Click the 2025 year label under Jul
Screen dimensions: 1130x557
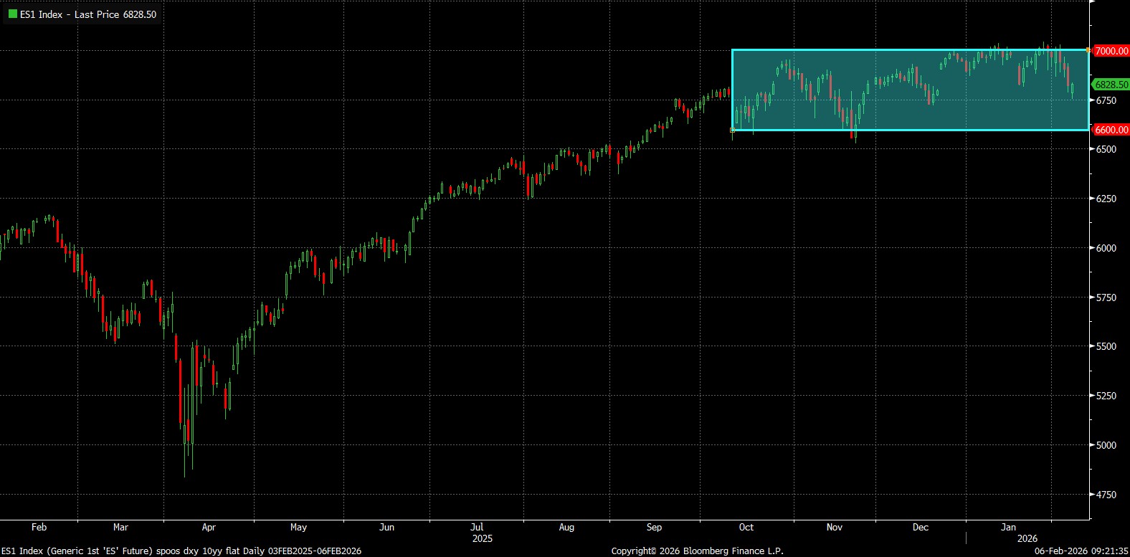pos(483,538)
